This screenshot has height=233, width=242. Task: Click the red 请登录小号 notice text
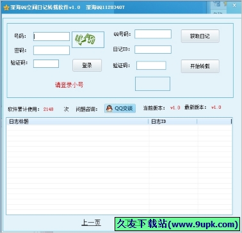pyautogui.click(x=69, y=85)
